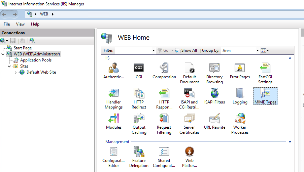The height and width of the screenshot is (172, 304).
Task: Open the File menu
Action: point(7,24)
